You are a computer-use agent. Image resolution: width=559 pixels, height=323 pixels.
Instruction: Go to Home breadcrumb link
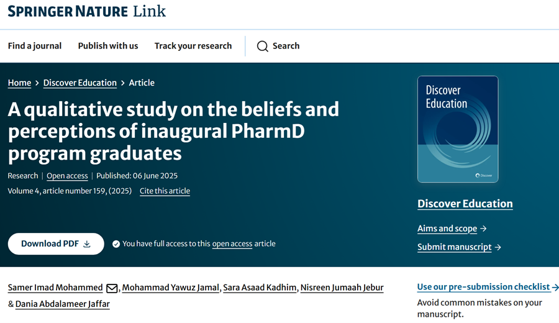point(19,83)
